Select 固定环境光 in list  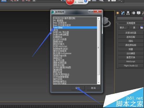click(x=75, y=44)
